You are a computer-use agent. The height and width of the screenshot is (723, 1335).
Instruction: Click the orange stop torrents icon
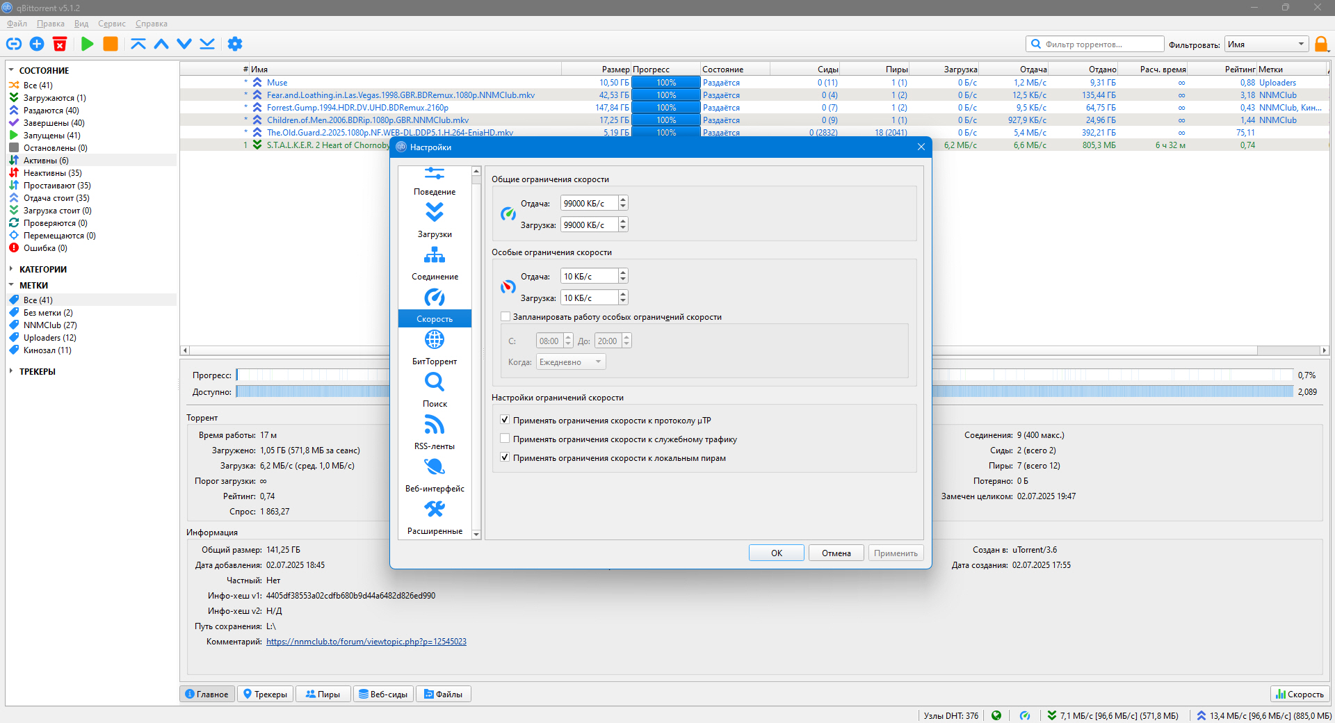tap(111, 44)
